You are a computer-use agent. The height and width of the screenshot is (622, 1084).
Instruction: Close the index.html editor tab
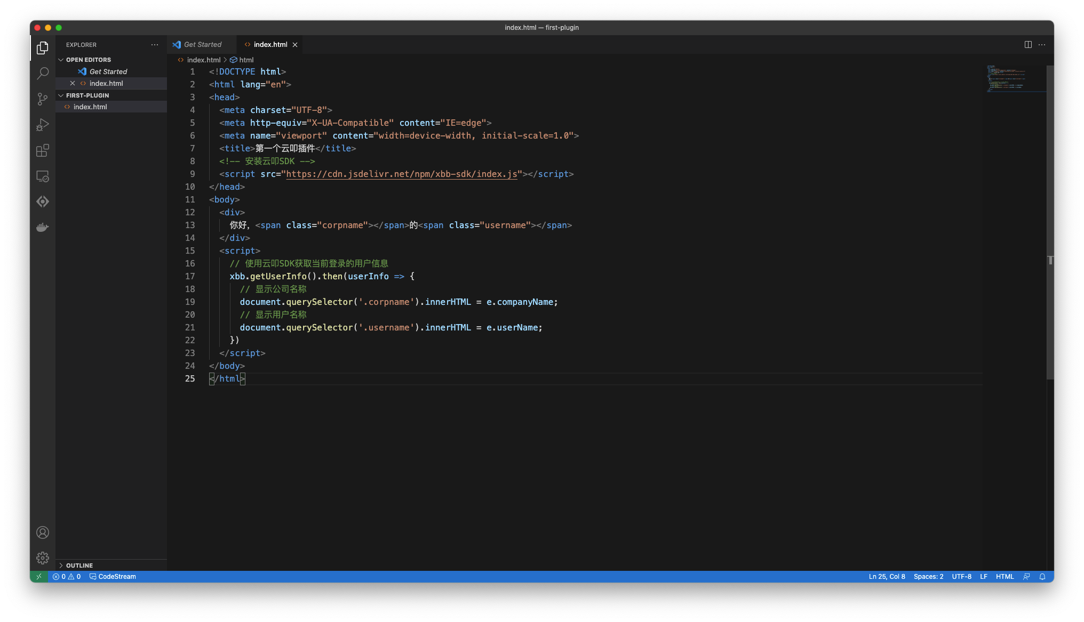295,45
